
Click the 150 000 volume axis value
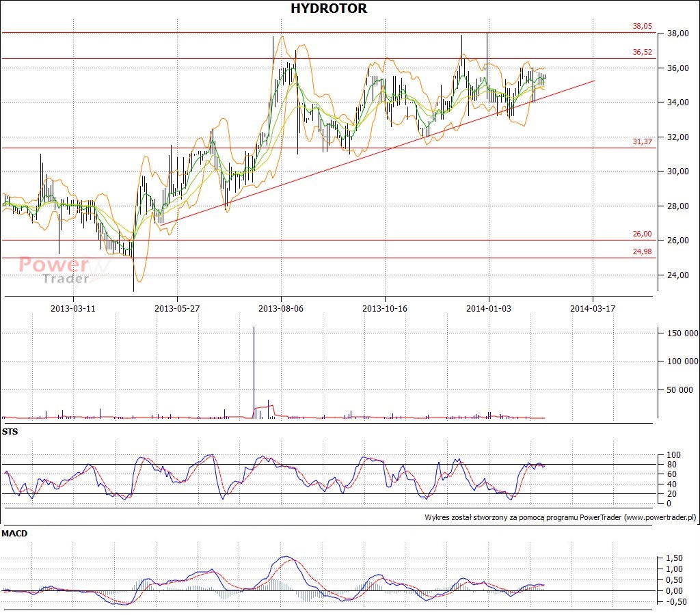(682, 333)
